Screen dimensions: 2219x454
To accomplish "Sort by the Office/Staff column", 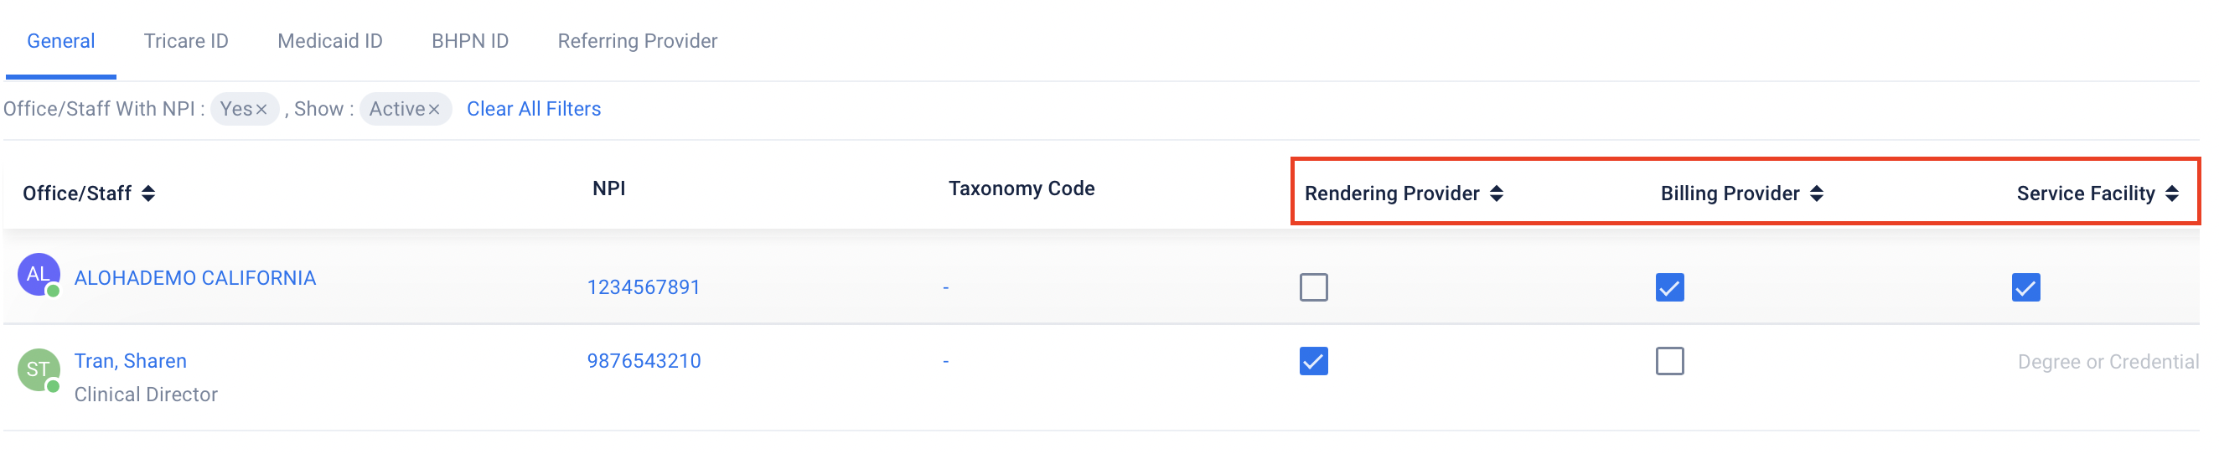I will pos(148,193).
